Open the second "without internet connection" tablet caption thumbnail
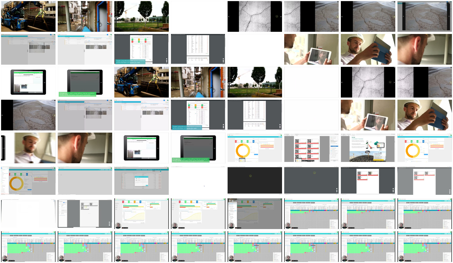The image size is (453, 263). click(198, 148)
